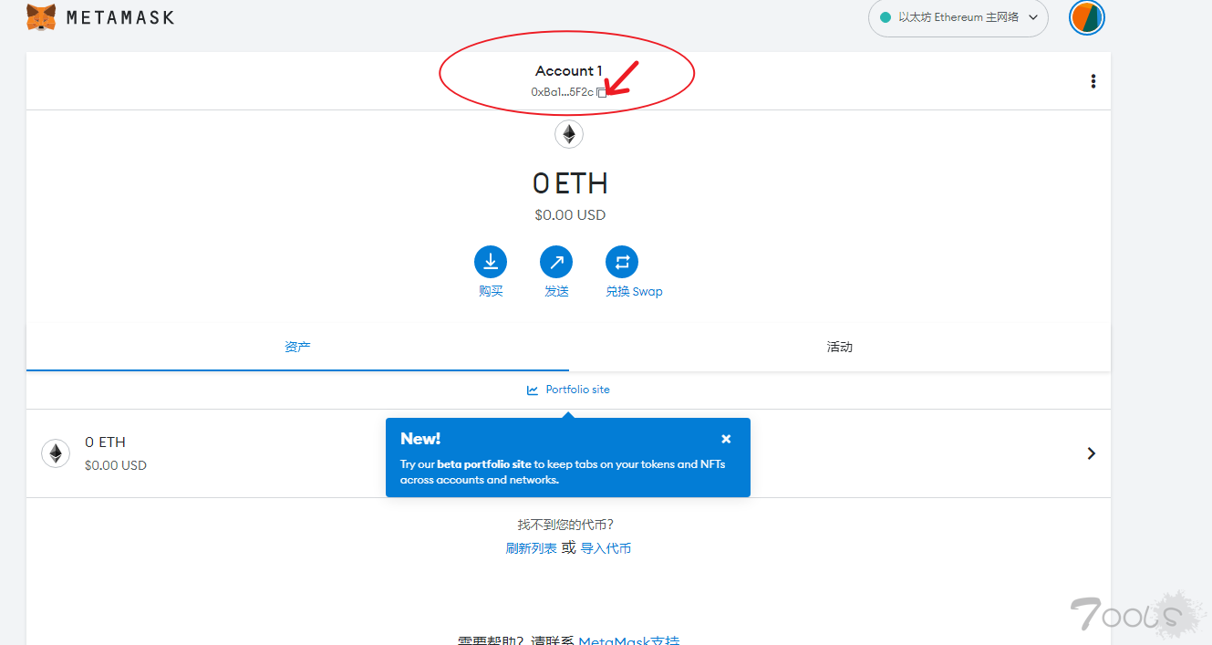1212x645 pixels.
Task: Open the 0 ETH asset row
Action: pos(568,453)
